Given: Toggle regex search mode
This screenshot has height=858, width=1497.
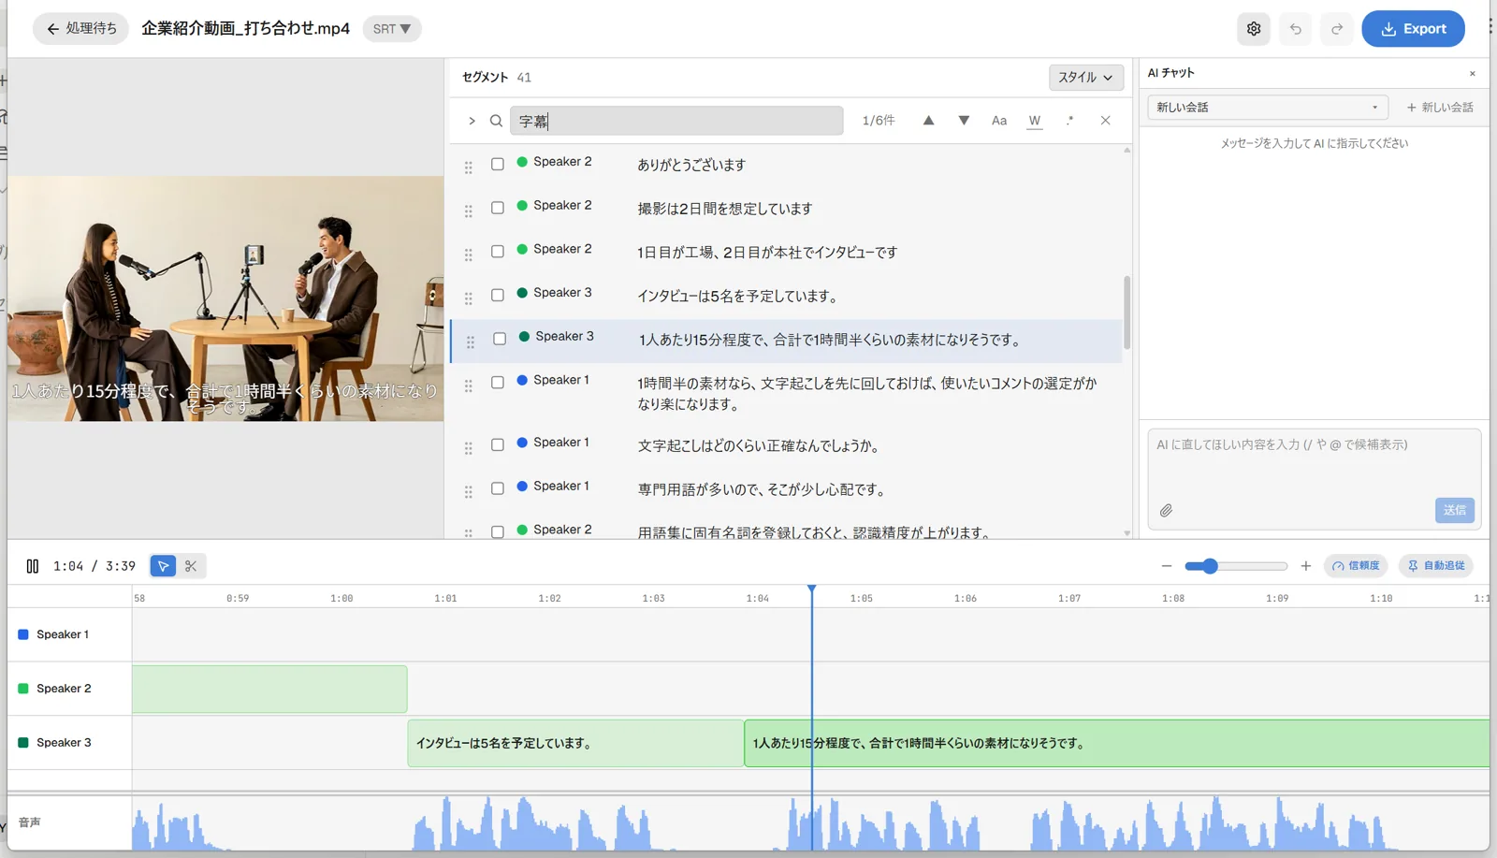Looking at the screenshot, I should tap(1069, 121).
